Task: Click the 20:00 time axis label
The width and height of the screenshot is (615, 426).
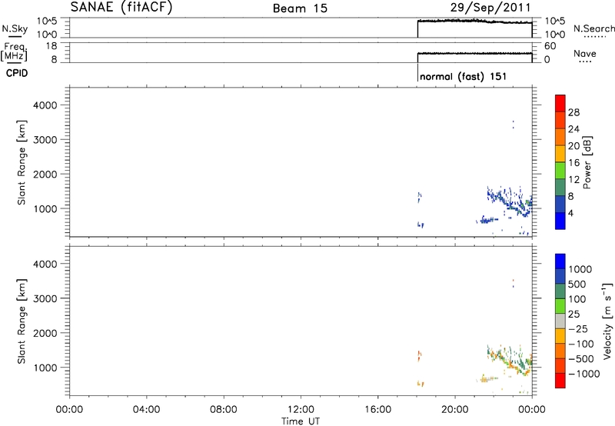Action: coord(455,410)
